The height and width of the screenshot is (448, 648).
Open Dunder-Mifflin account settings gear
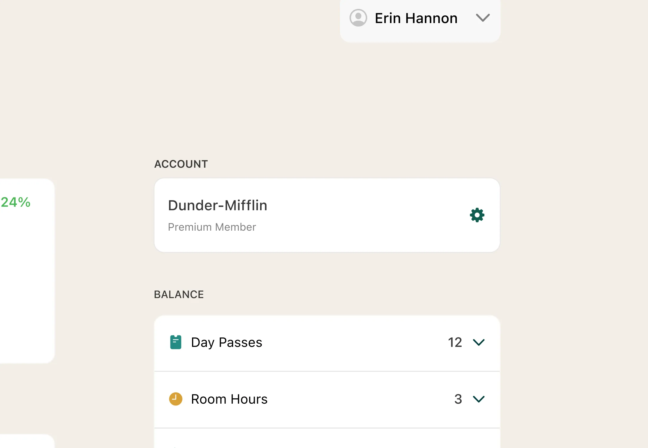pos(477,215)
